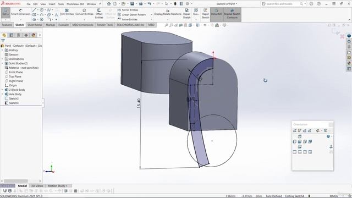The height and width of the screenshot is (198, 352).
Task: Open the 3D Views tab
Action: (37, 186)
